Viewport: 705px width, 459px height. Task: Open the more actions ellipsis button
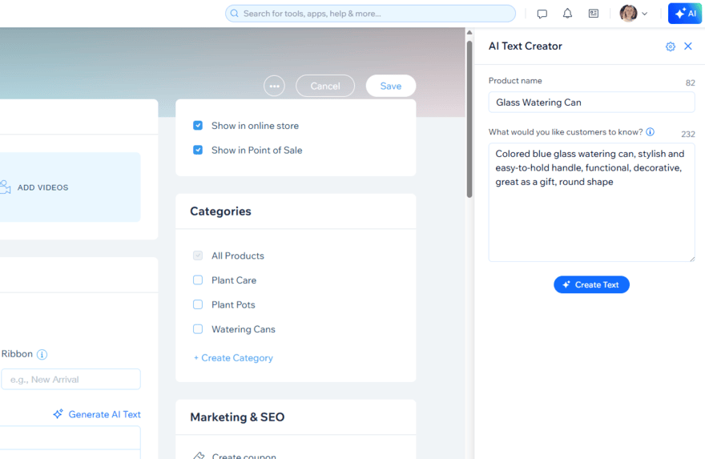[274, 86]
